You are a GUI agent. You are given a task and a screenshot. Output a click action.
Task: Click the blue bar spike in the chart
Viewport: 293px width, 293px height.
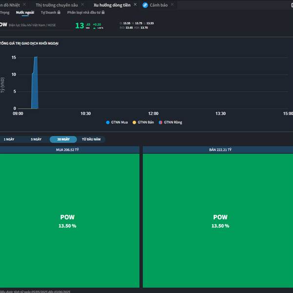[x=35, y=83]
